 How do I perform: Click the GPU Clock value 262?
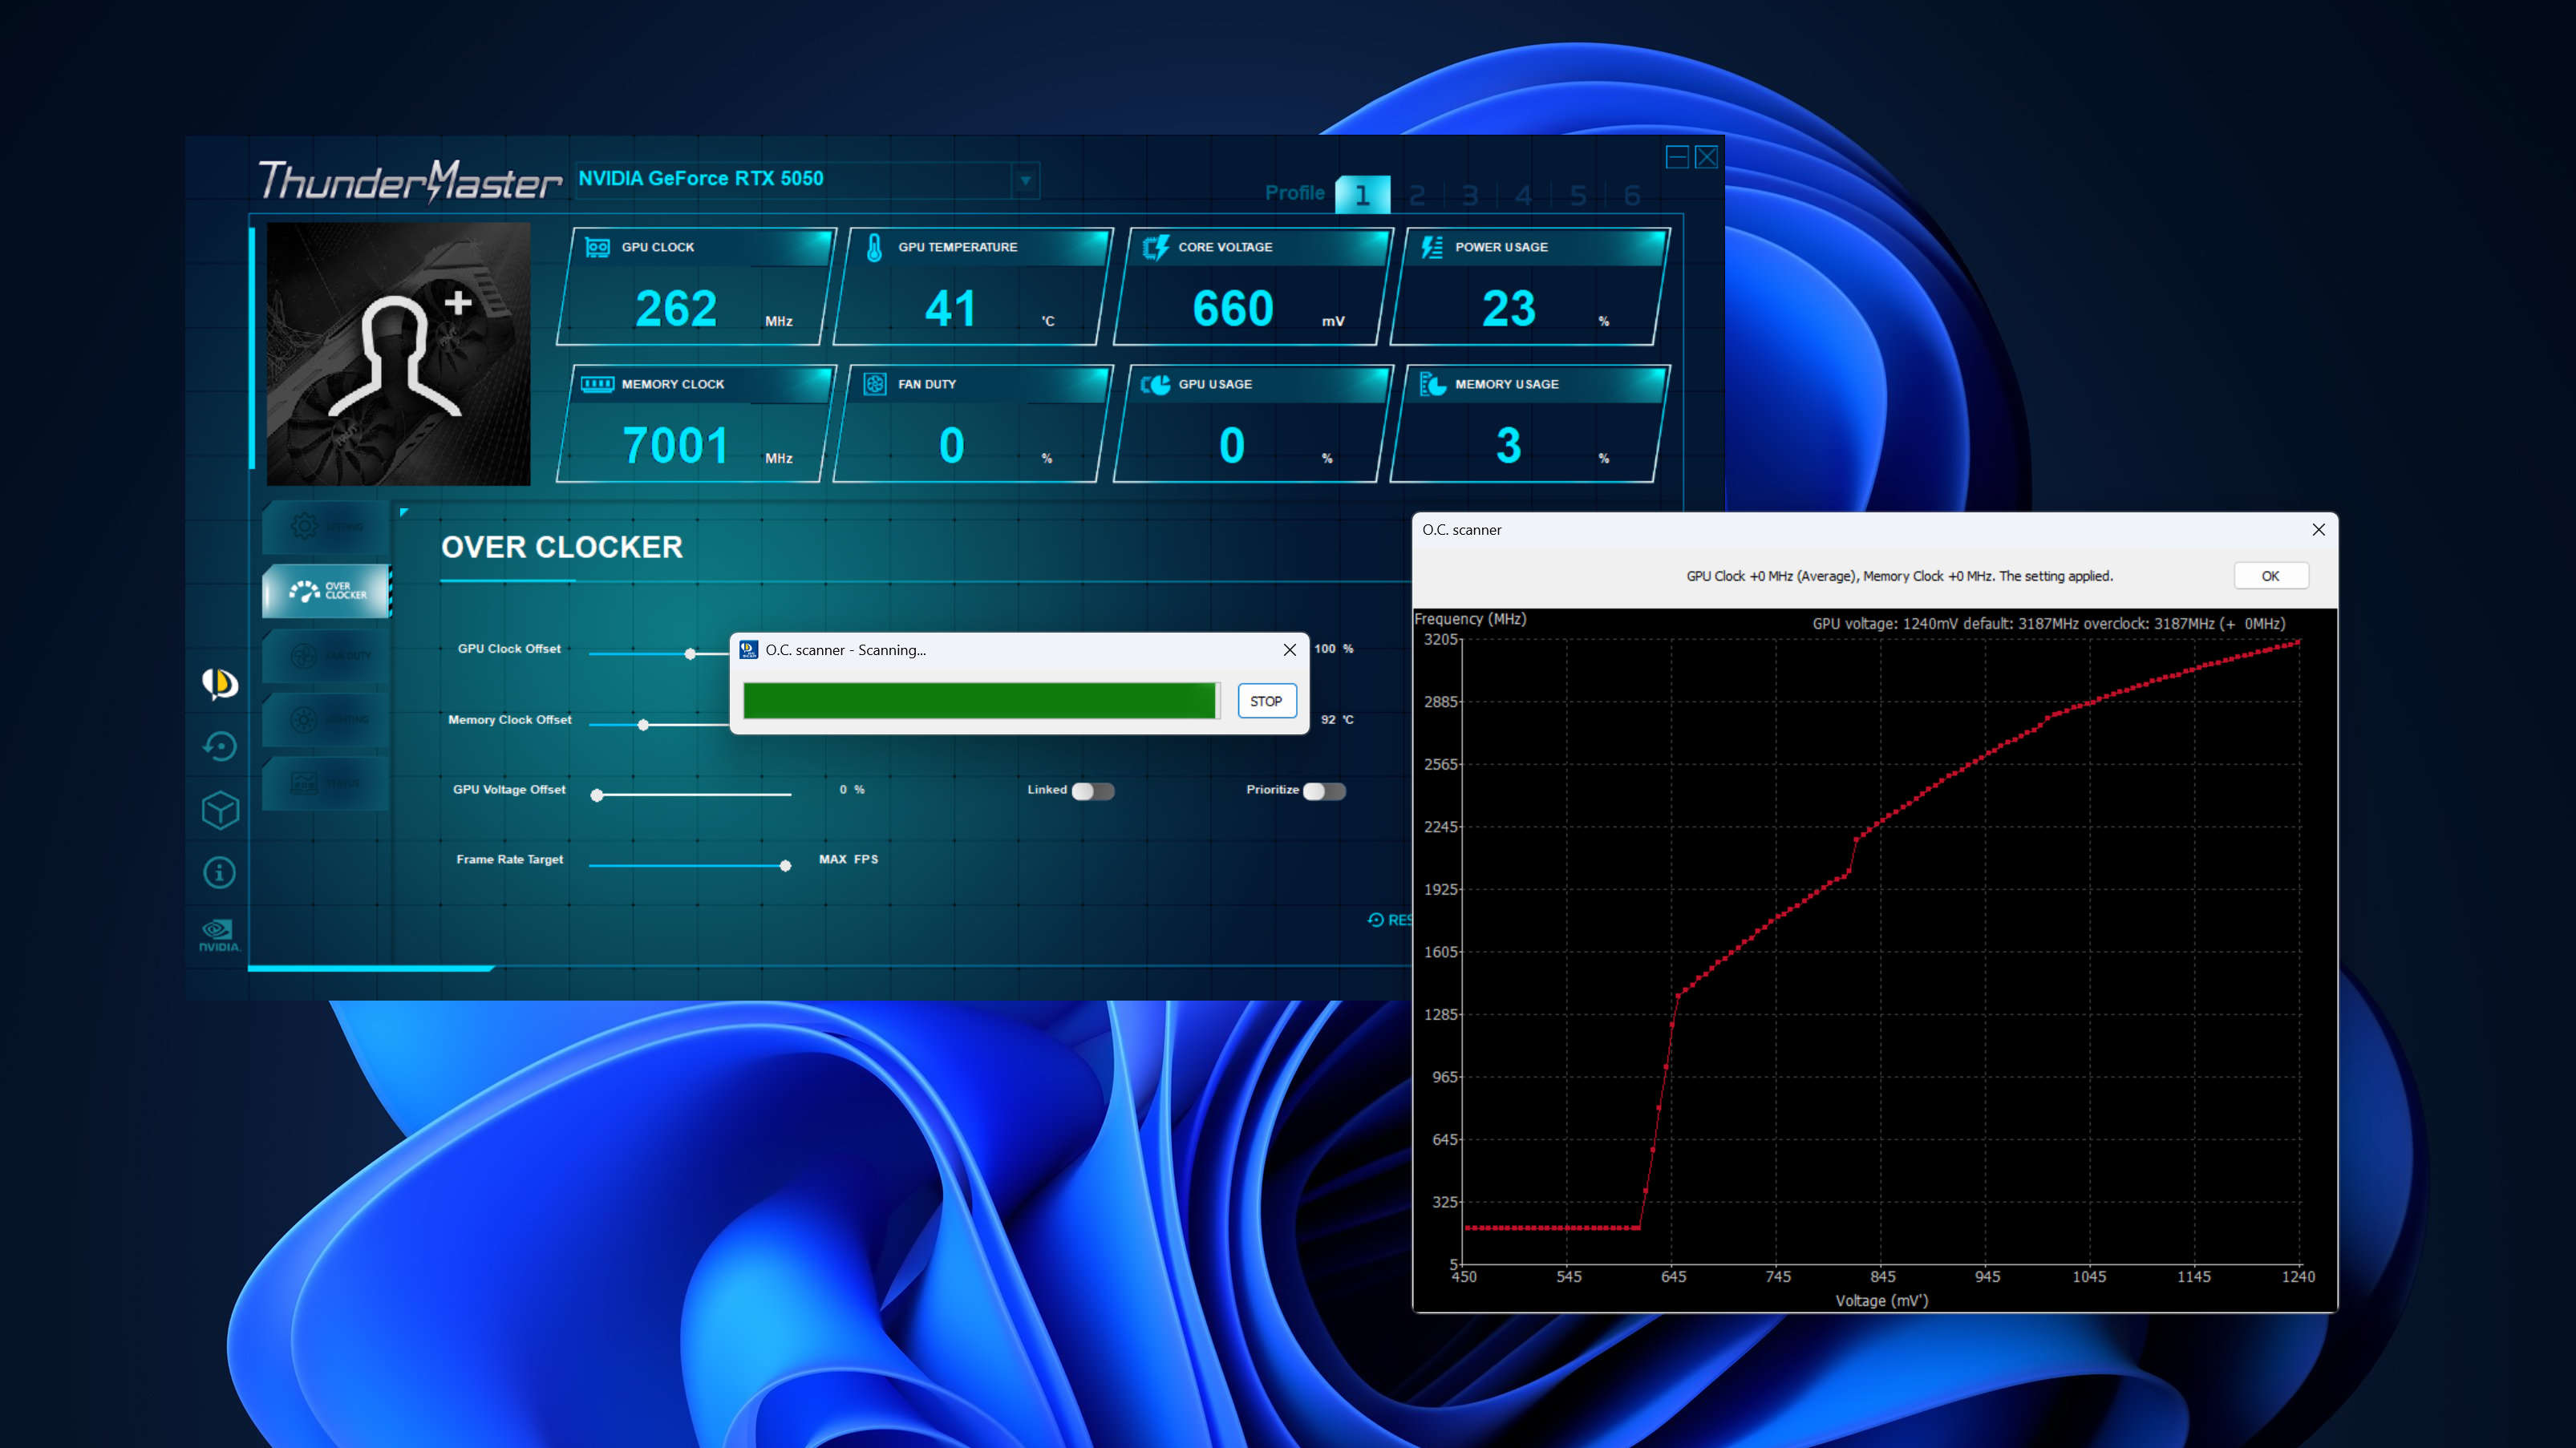coord(676,308)
